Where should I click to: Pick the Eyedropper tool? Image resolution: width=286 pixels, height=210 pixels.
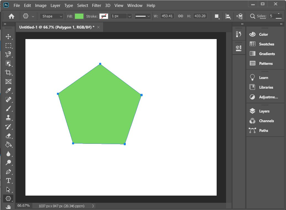click(x=8, y=91)
